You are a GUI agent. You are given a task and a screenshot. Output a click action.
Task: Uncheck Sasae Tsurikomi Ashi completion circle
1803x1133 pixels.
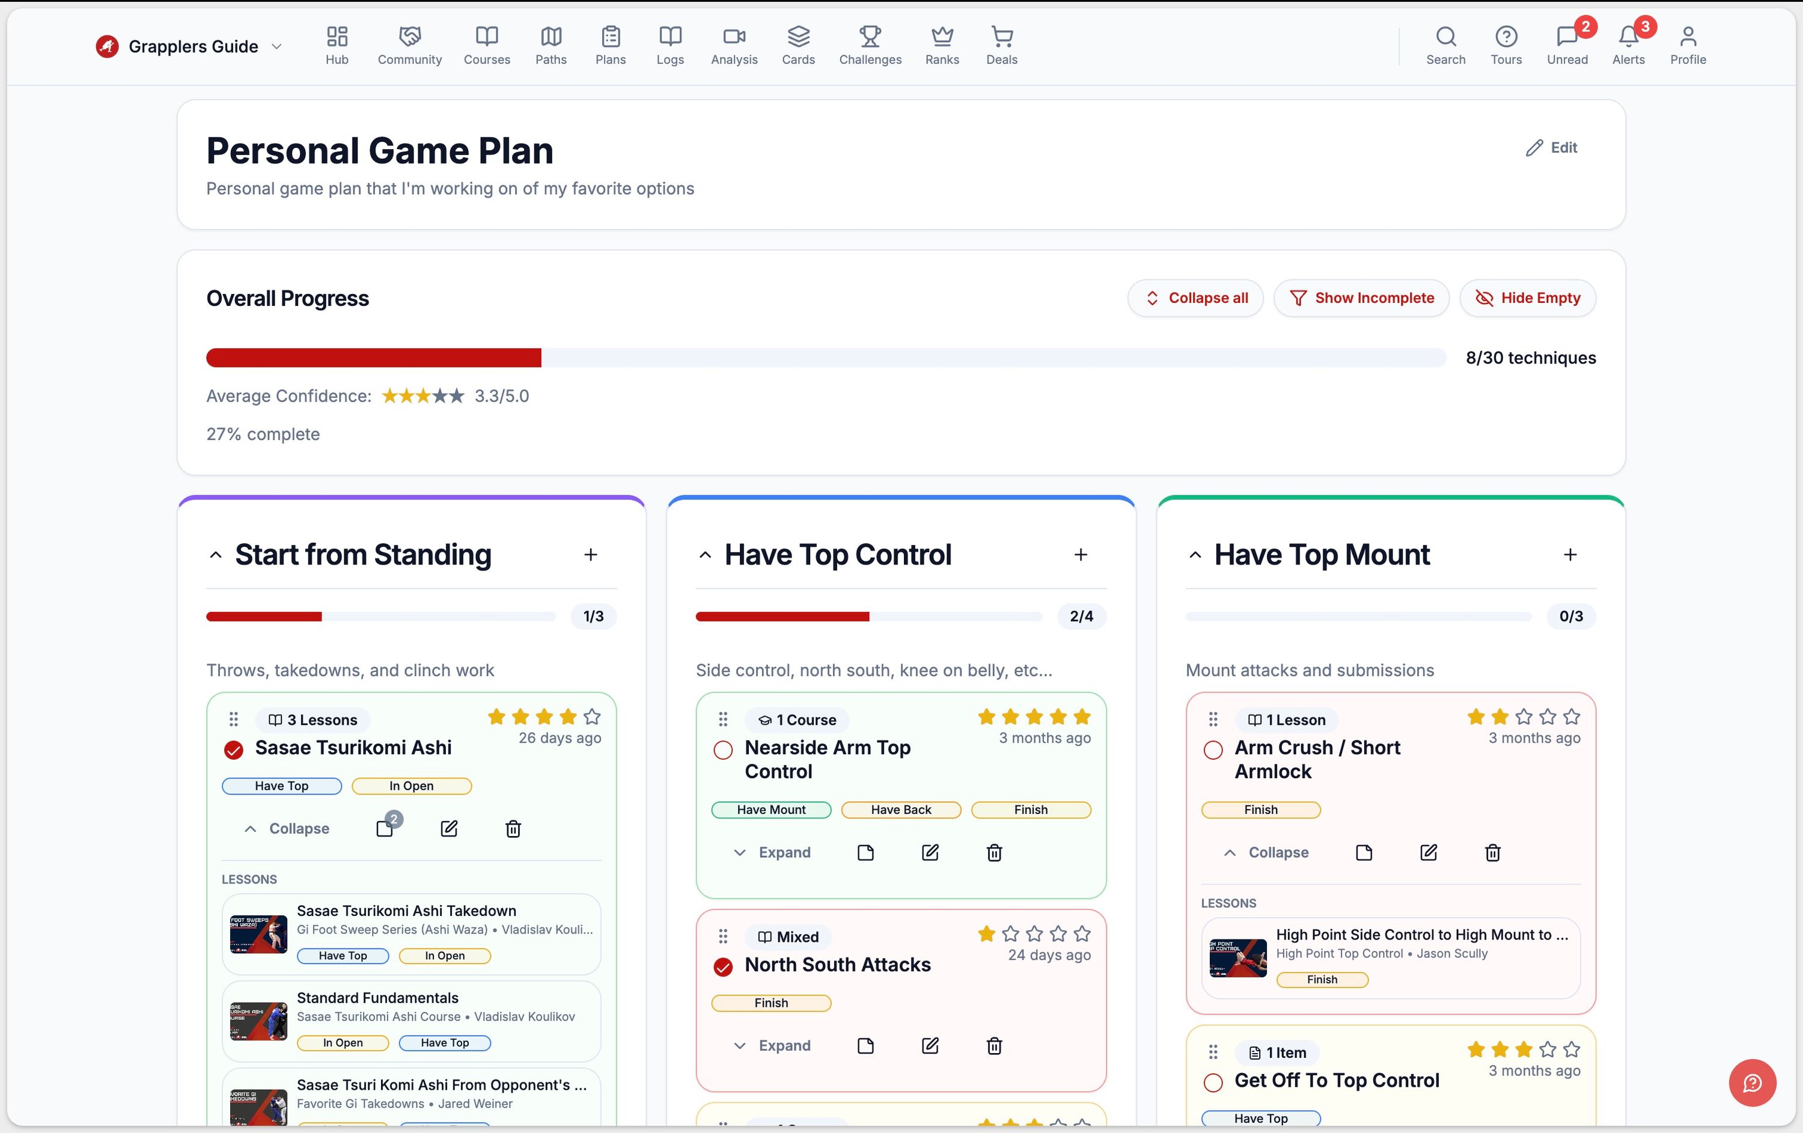pos(234,750)
